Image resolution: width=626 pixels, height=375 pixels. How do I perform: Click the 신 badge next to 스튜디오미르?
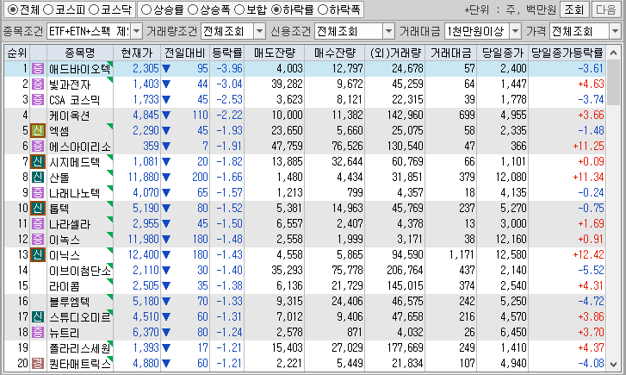(x=38, y=317)
